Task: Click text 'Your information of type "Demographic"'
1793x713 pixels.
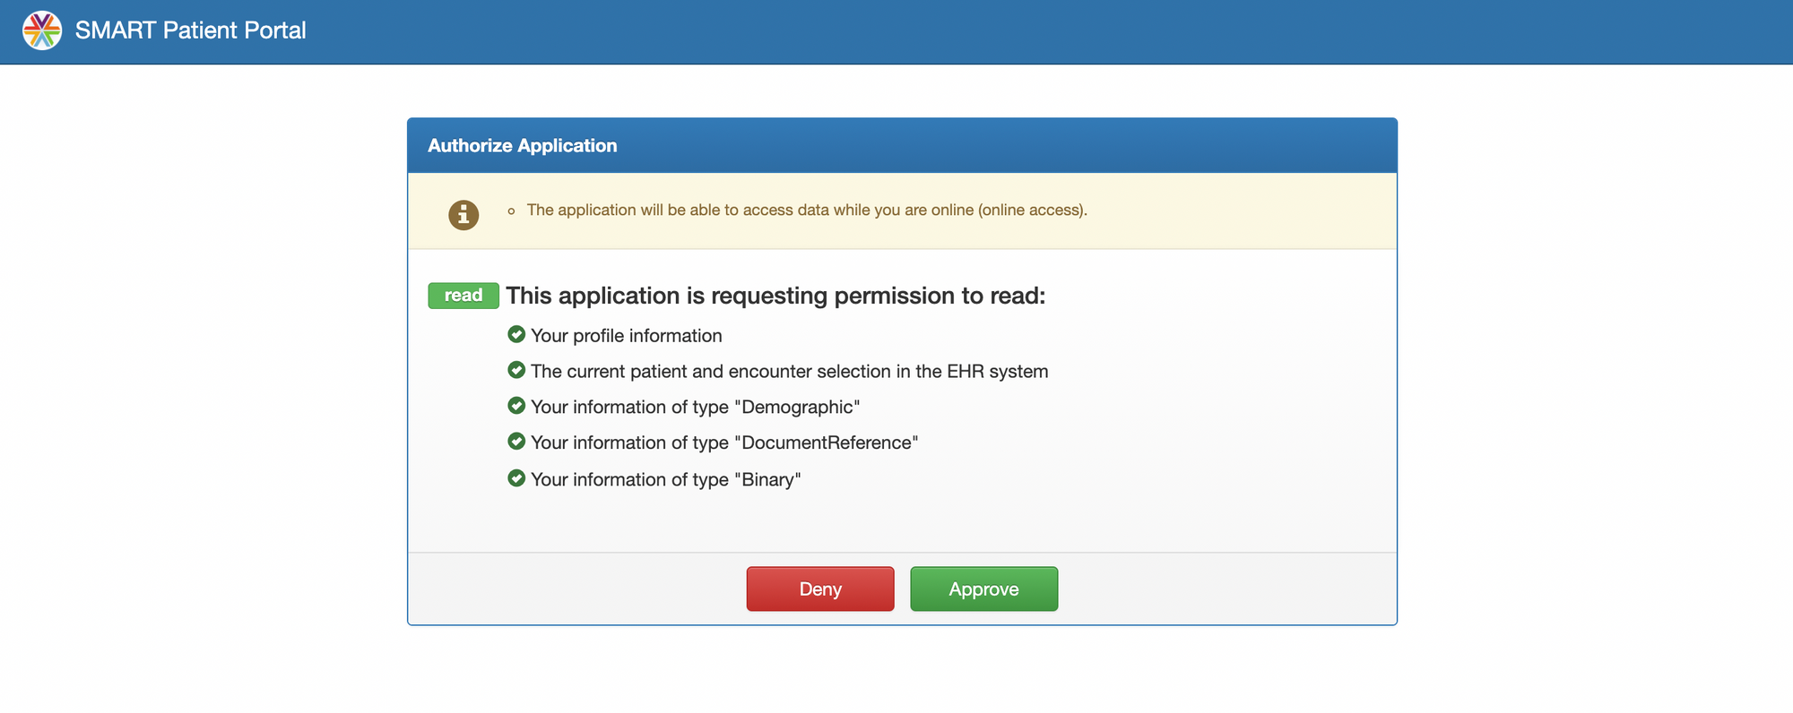Action: tap(696, 408)
